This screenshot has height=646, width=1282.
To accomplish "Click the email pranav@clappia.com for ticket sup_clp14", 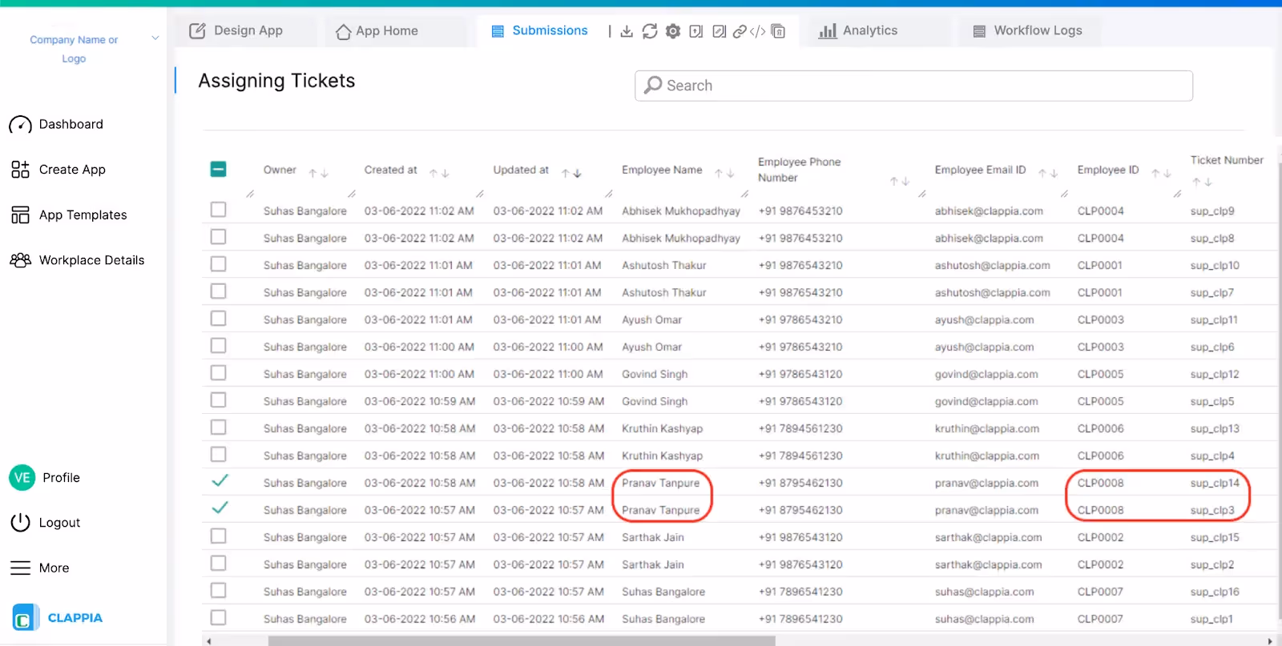I will pyautogui.click(x=986, y=483).
